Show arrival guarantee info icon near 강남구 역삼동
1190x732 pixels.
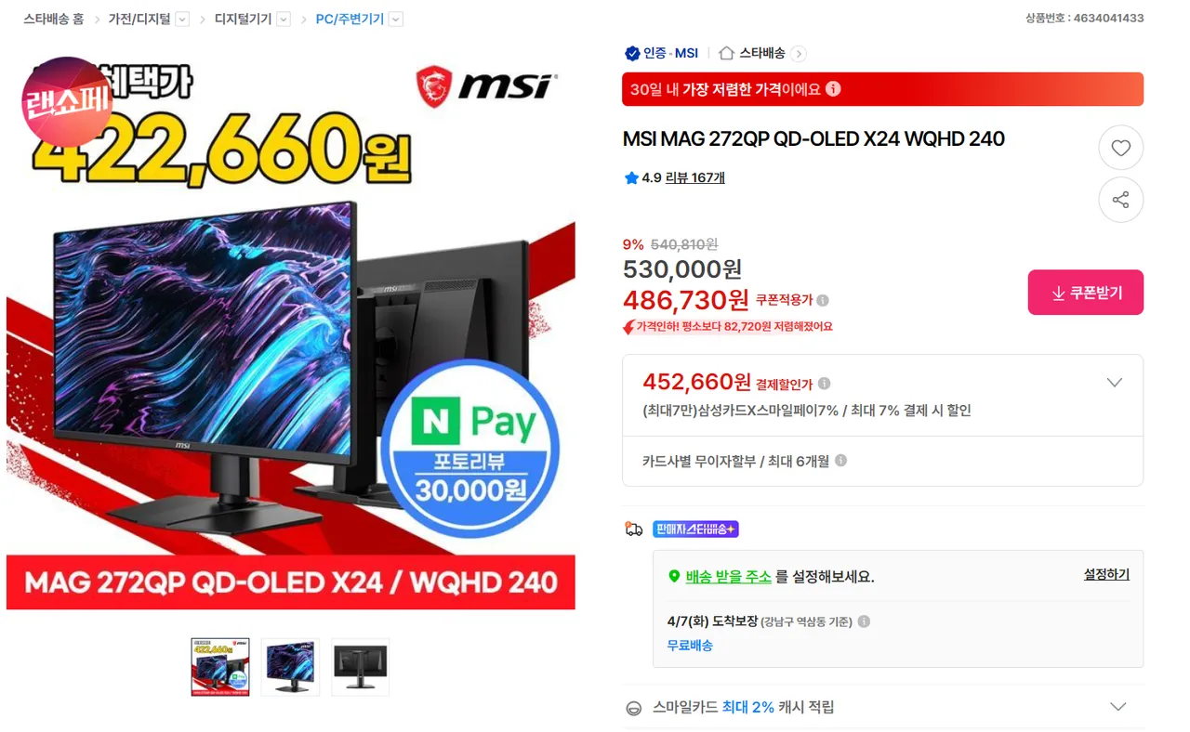(864, 621)
